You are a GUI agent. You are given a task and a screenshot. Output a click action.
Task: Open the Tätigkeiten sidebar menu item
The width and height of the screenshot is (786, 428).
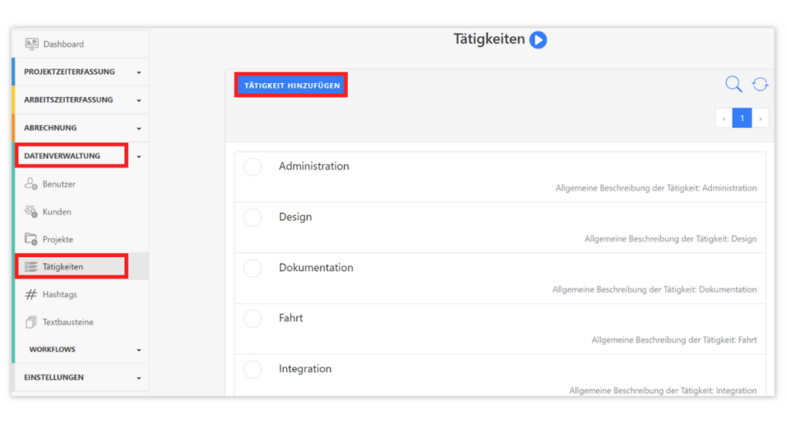(x=63, y=267)
